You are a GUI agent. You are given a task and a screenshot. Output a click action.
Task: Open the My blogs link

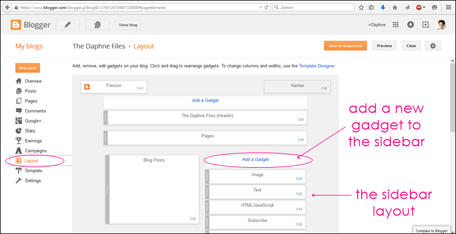tap(29, 46)
